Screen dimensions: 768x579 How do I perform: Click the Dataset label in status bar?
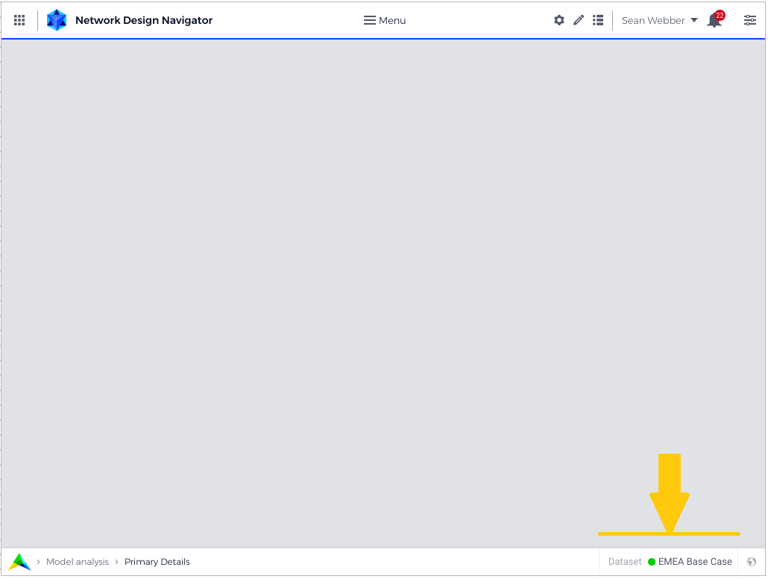624,561
